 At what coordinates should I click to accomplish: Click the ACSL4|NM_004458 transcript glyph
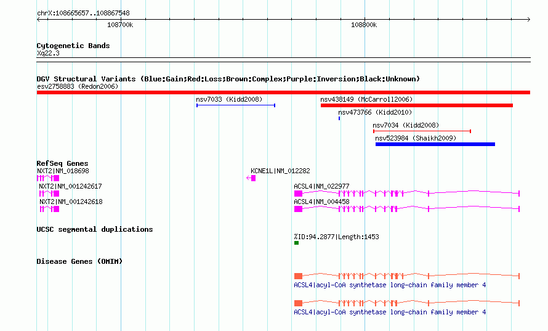[407, 209]
